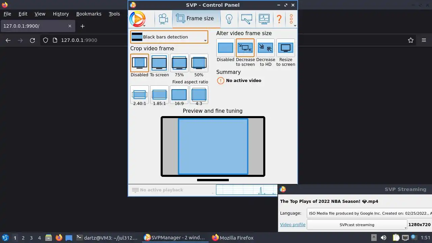Select Decrease to screen option
432x243 pixels.
[245, 48]
